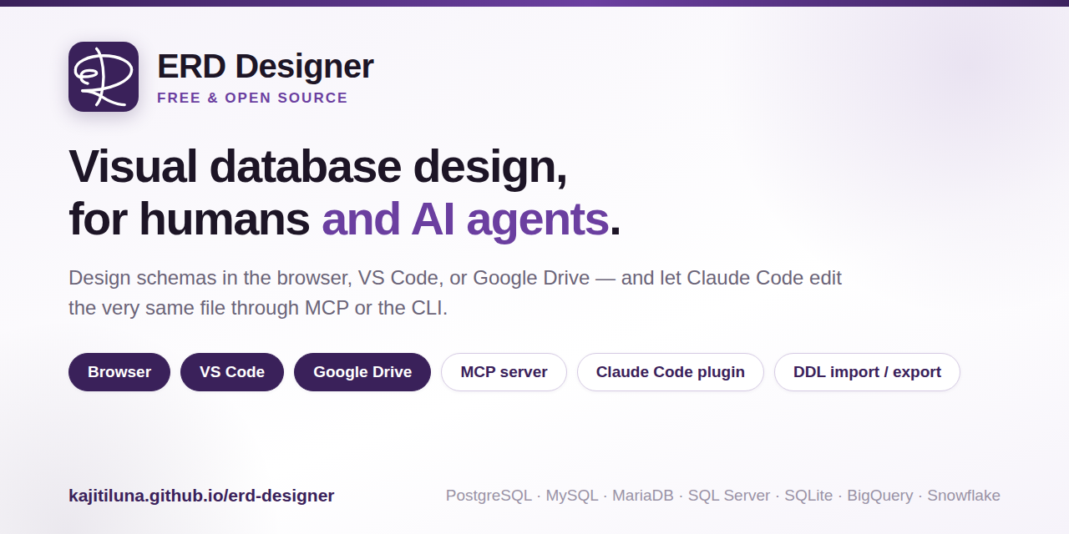The height and width of the screenshot is (534, 1069).
Task: Select the Browser pill
Action: [119, 372]
